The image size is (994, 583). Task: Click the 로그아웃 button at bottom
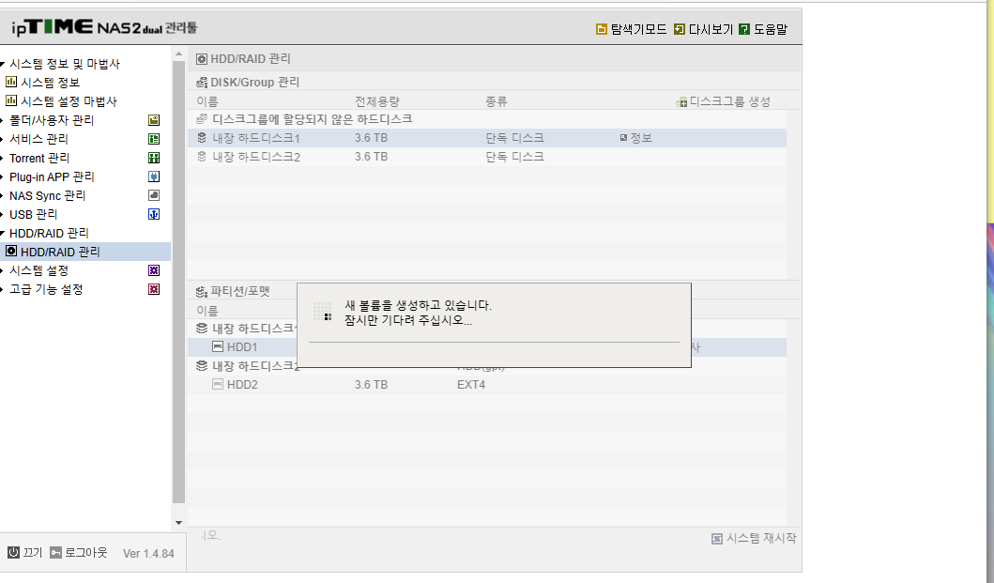[79, 553]
